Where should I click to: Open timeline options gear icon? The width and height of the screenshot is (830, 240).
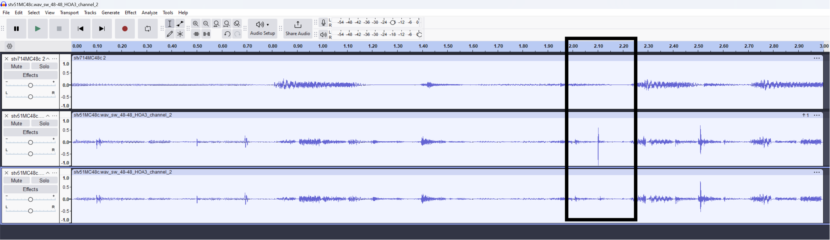pos(10,46)
